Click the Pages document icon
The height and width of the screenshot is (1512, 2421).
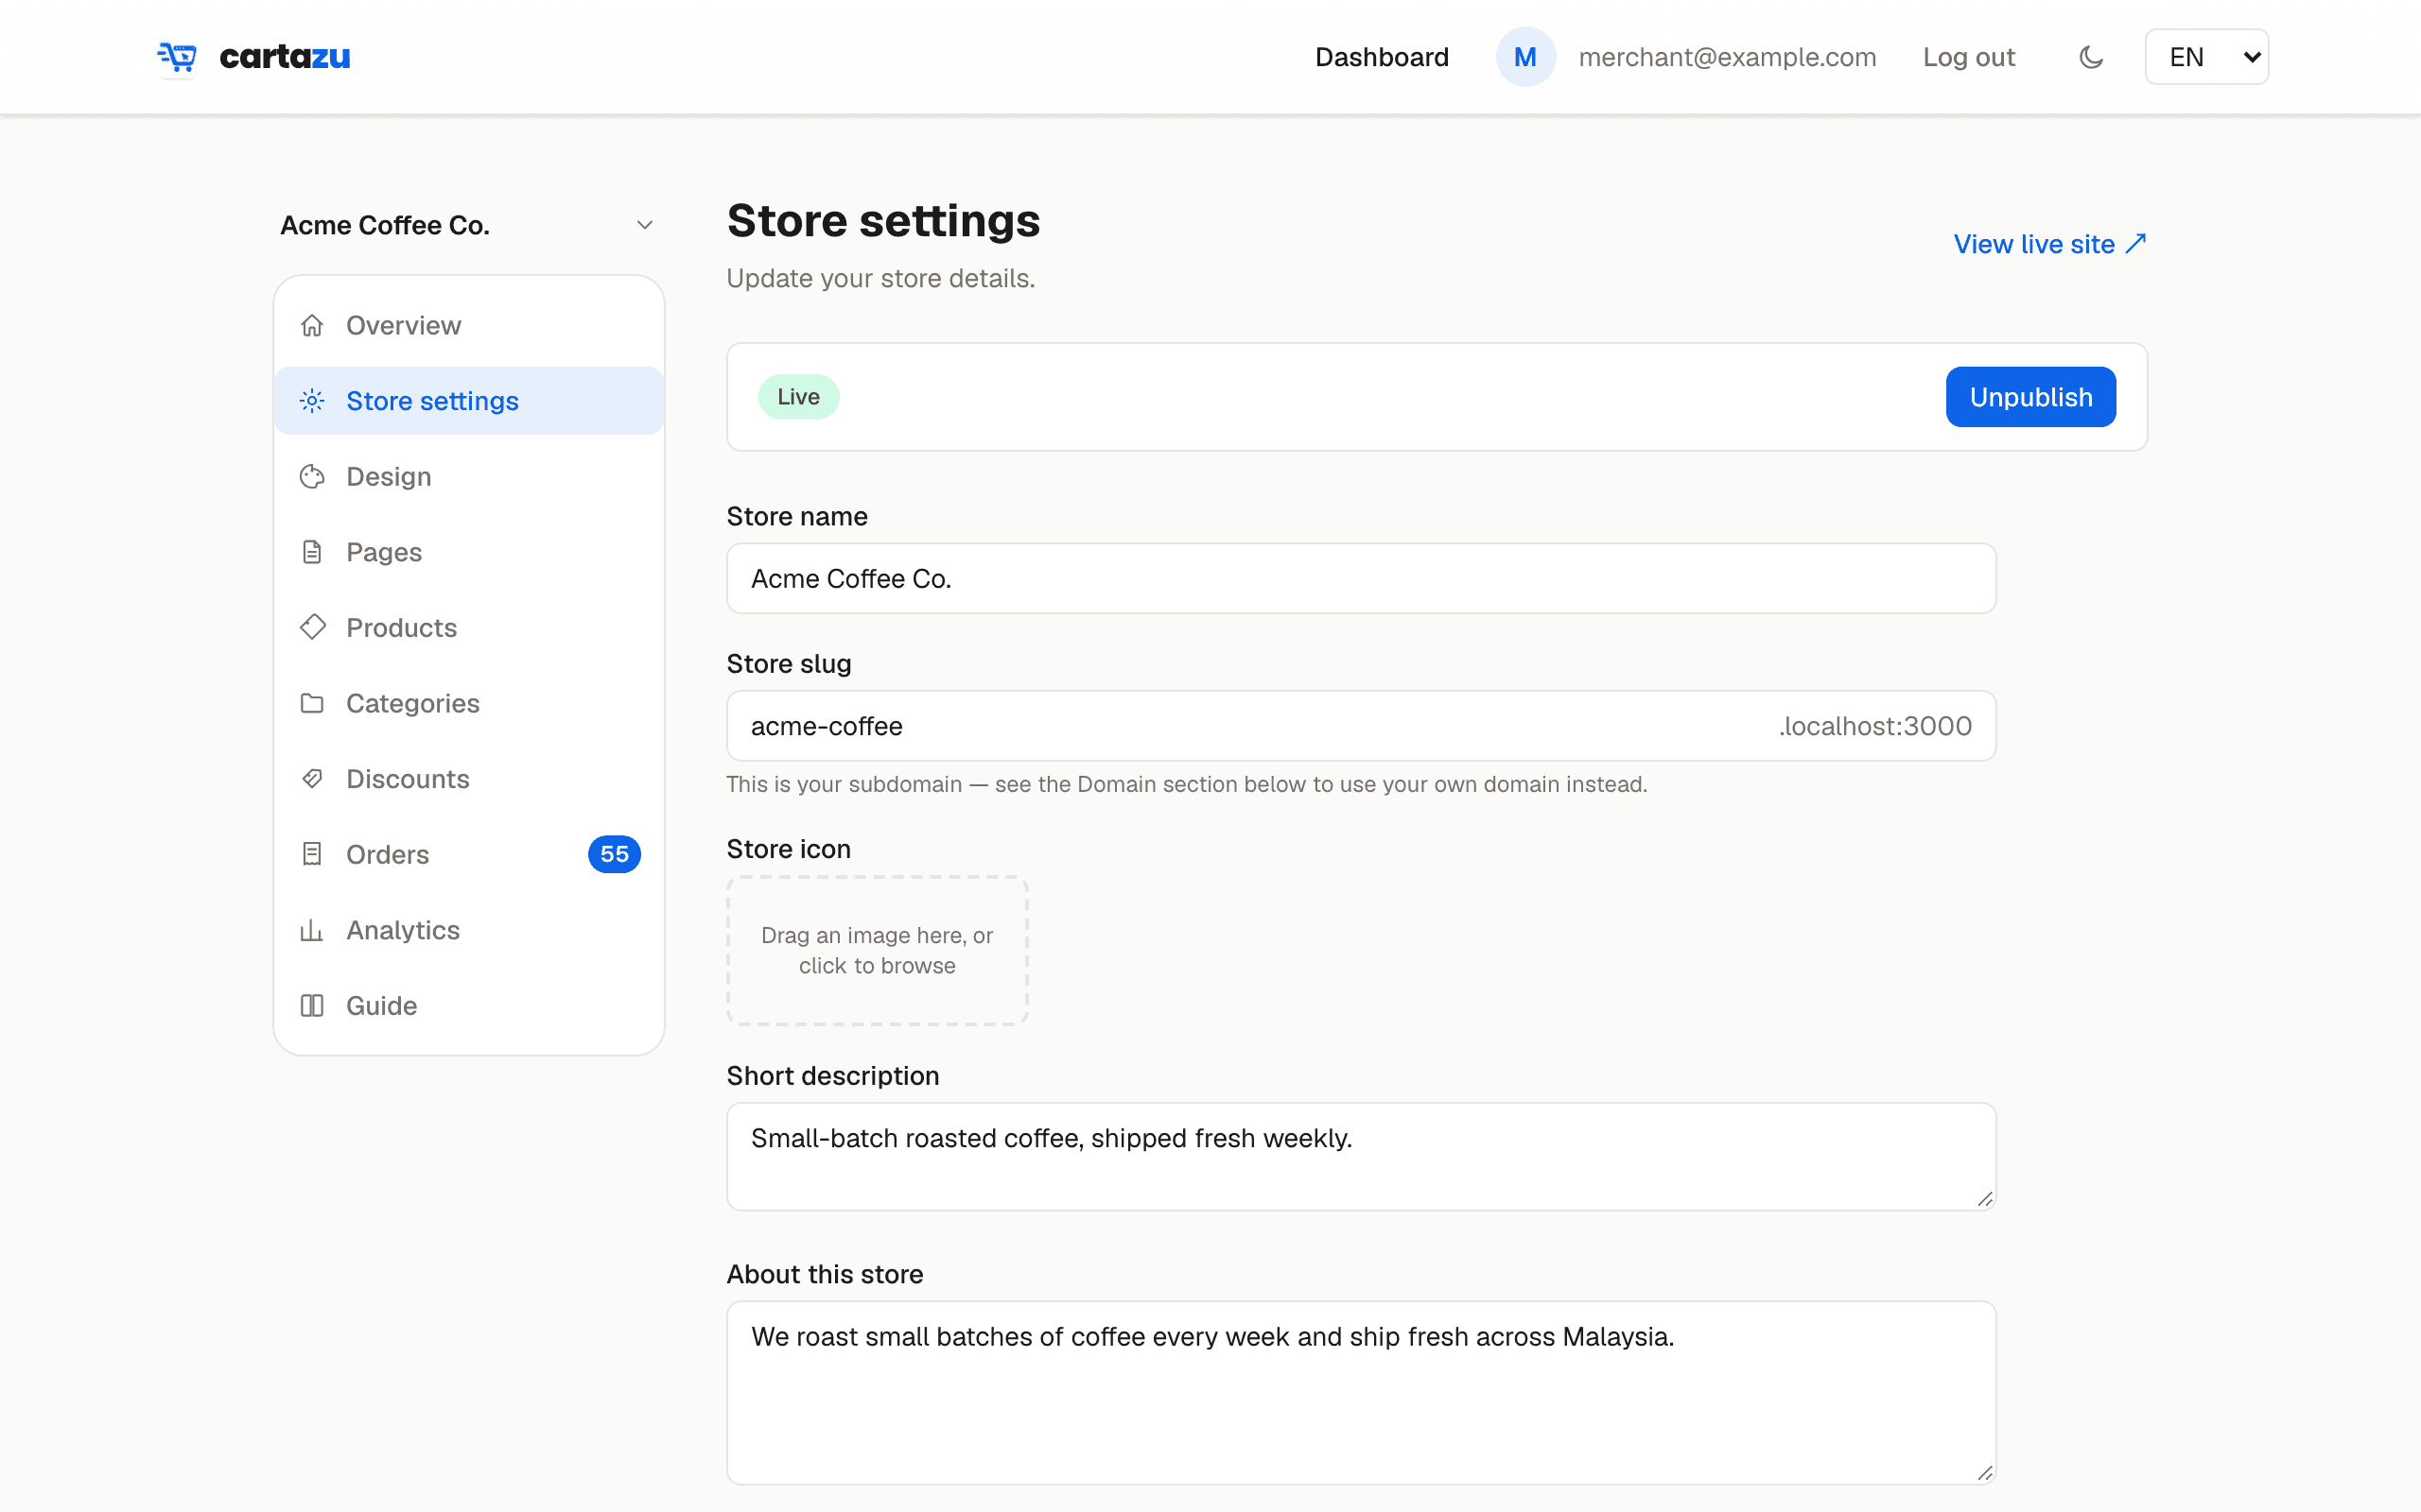pyautogui.click(x=312, y=552)
